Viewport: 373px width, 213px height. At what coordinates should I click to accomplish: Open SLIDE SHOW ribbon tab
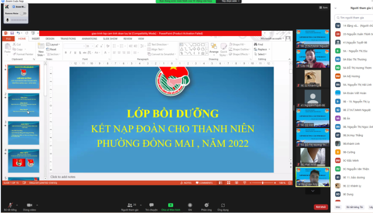pyautogui.click(x=110, y=39)
